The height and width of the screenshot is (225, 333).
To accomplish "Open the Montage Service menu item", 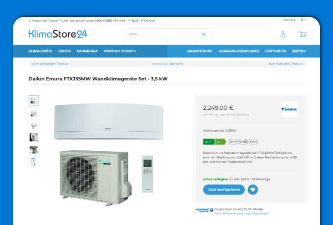I will pos(119,51).
